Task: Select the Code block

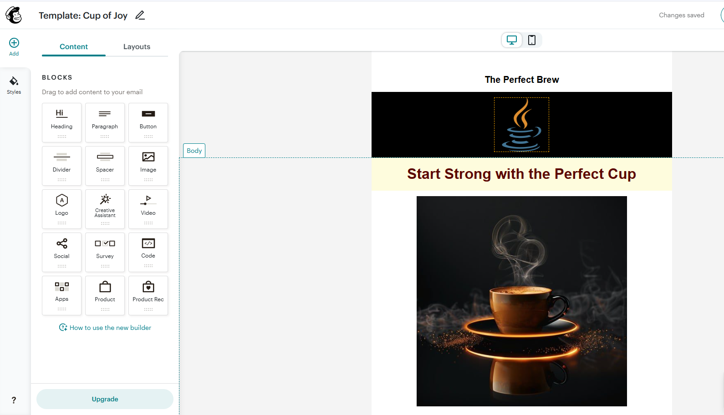Action: (148, 252)
